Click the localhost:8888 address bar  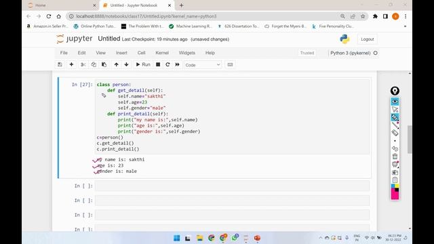(205, 16)
